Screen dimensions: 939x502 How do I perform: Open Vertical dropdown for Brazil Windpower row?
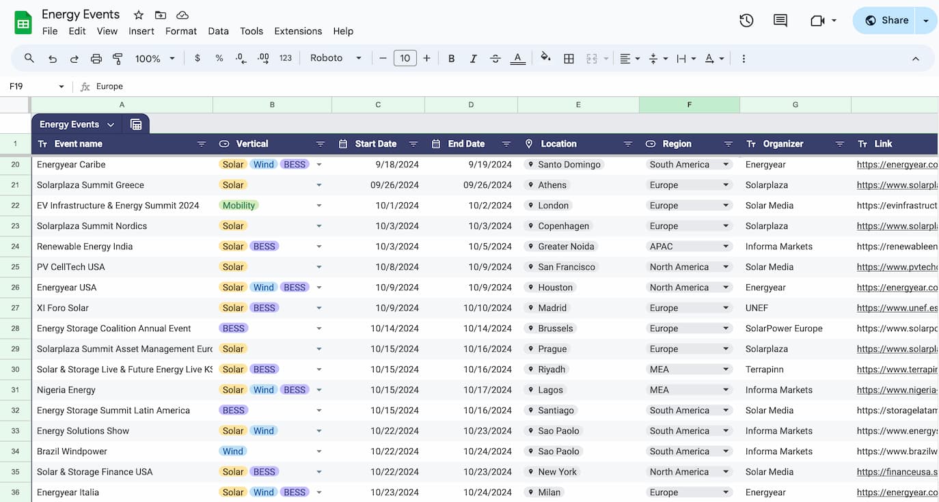(x=318, y=451)
